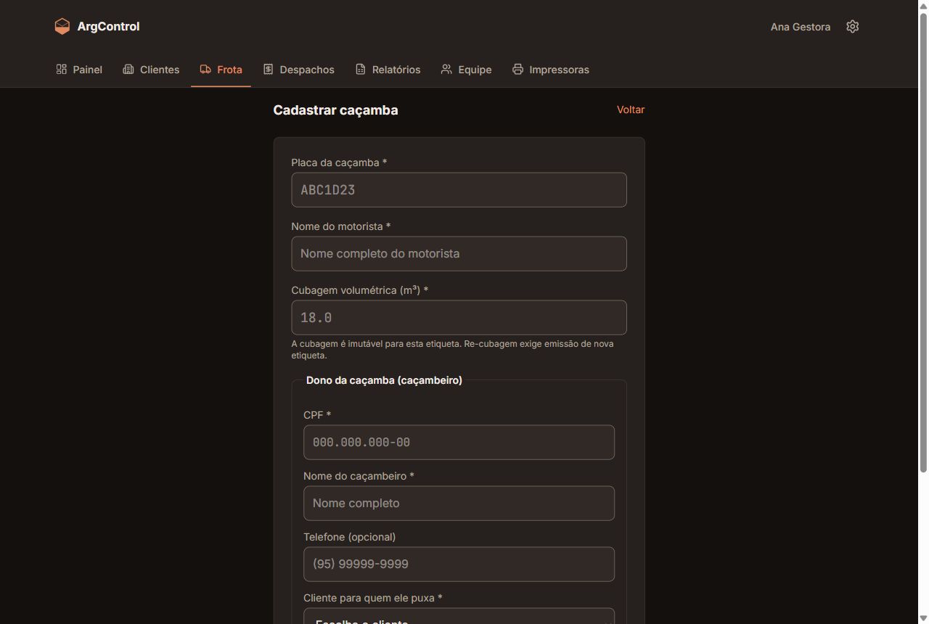Focus the Placa da caçamba field

[x=459, y=190]
